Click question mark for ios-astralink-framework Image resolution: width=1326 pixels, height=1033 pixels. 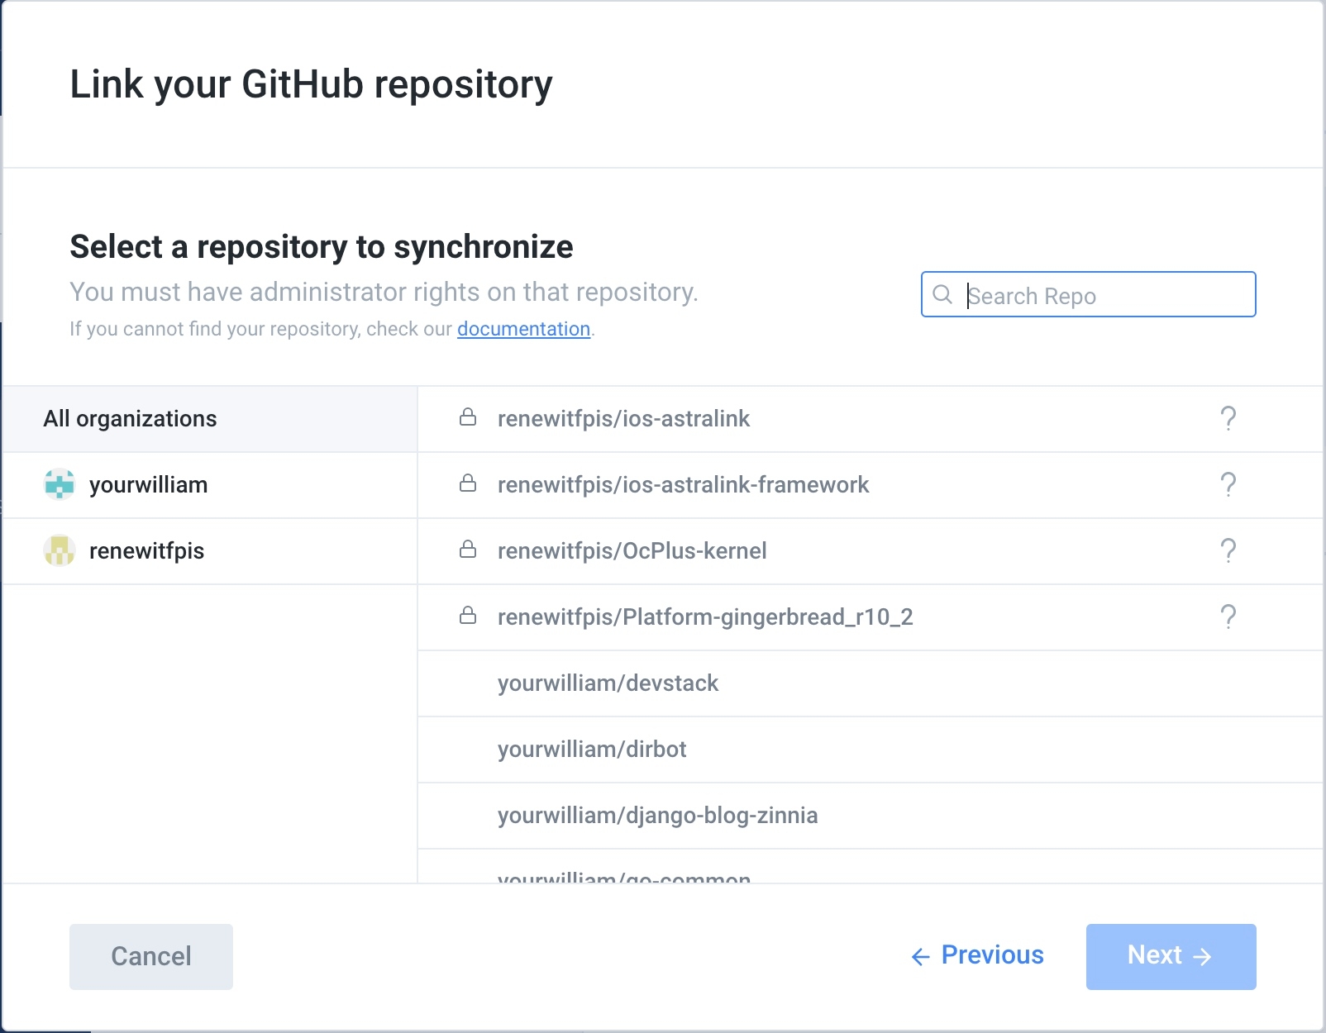coord(1228,485)
